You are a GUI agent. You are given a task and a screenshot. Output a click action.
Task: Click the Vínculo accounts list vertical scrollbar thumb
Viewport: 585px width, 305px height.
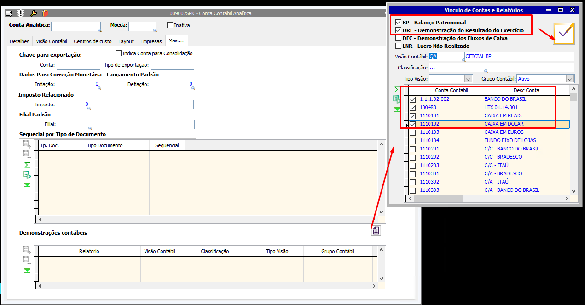click(573, 97)
